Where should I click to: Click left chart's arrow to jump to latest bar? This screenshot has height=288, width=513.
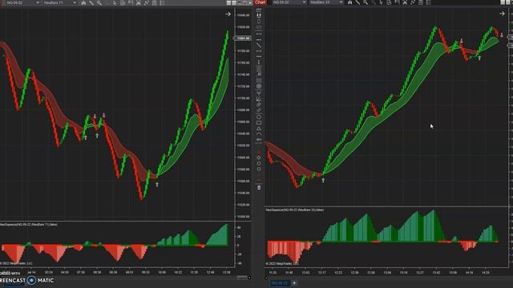(x=228, y=14)
